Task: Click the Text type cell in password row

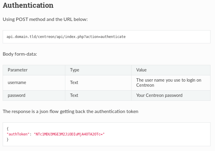Action: tap(74, 95)
